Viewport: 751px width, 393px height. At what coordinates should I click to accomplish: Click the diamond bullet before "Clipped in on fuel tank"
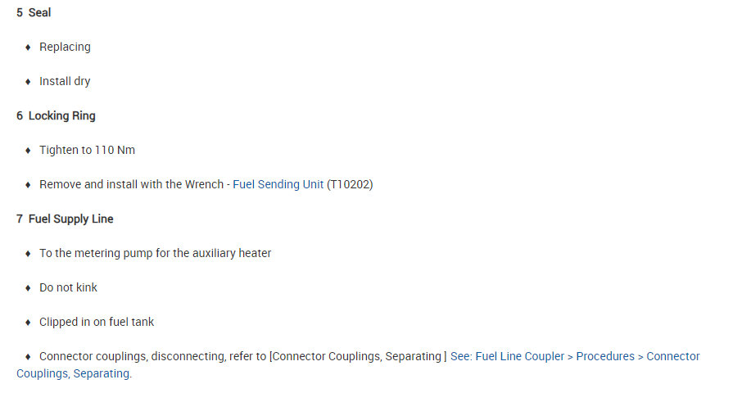pos(28,323)
